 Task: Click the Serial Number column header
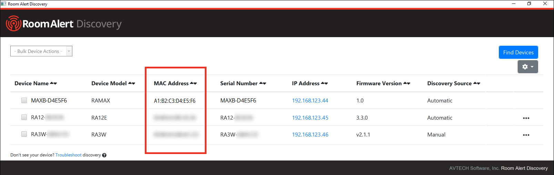[x=239, y=84]
